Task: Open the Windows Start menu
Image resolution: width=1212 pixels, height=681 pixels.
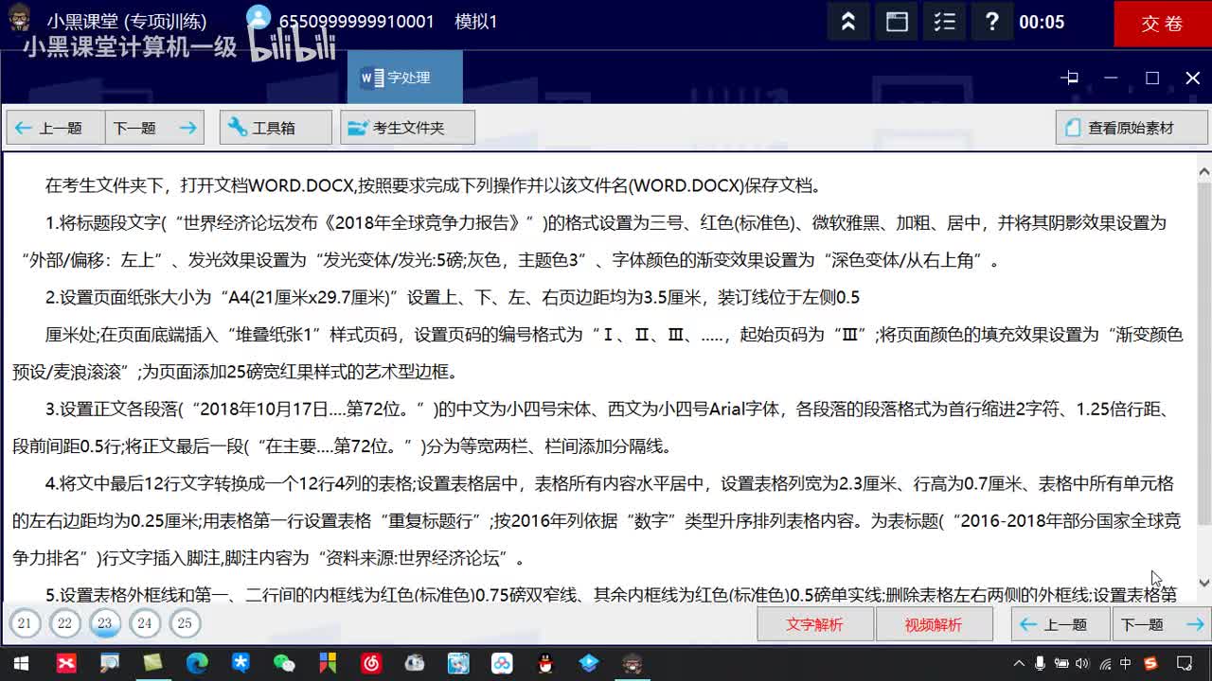Action: tap(20, 663)
